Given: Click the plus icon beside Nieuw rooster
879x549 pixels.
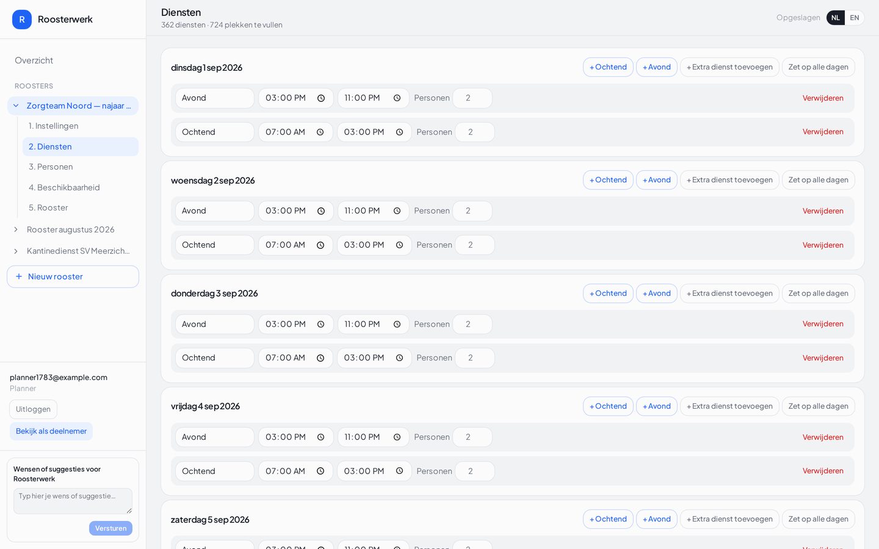Looking at the screenshot, I should [19, 276].
